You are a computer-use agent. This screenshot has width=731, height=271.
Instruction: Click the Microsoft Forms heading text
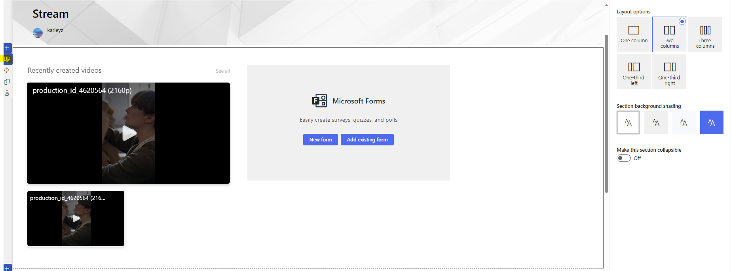click(x=359, y=101)
